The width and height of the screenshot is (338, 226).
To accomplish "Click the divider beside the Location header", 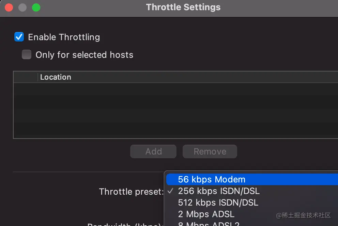I will [x=37, y=77].
